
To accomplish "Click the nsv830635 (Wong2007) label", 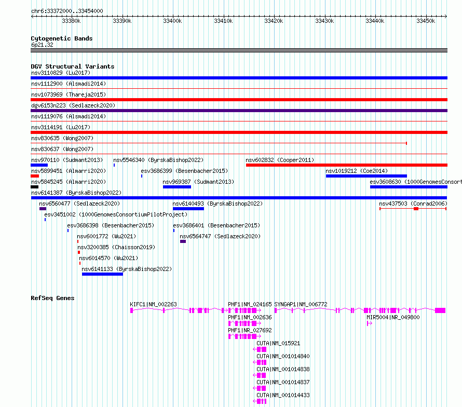I will 62,138.
